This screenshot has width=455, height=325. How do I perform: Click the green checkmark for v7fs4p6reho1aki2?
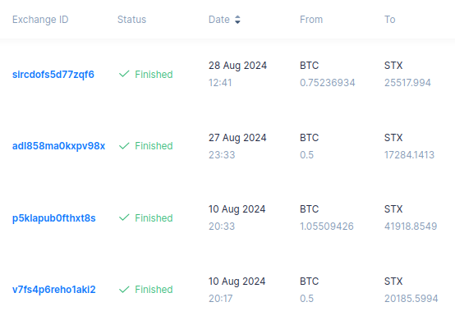124,290
